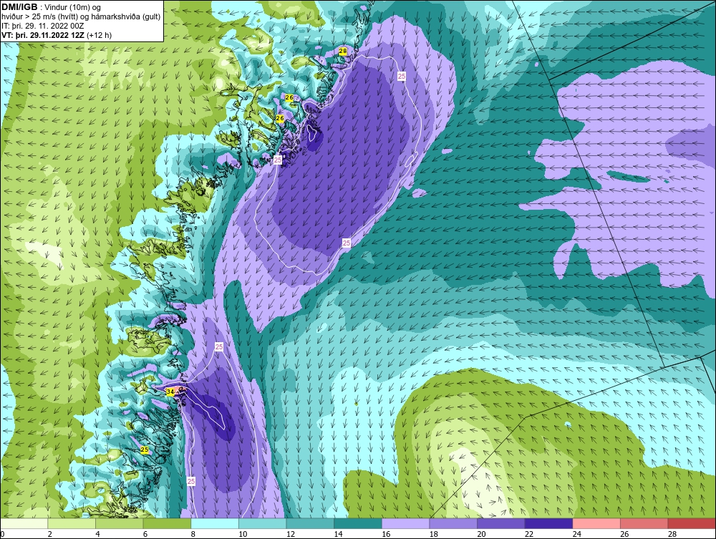716x539 pixels.
Task: Select the 6–8 m/s green legend swatch
Action: 167,523
